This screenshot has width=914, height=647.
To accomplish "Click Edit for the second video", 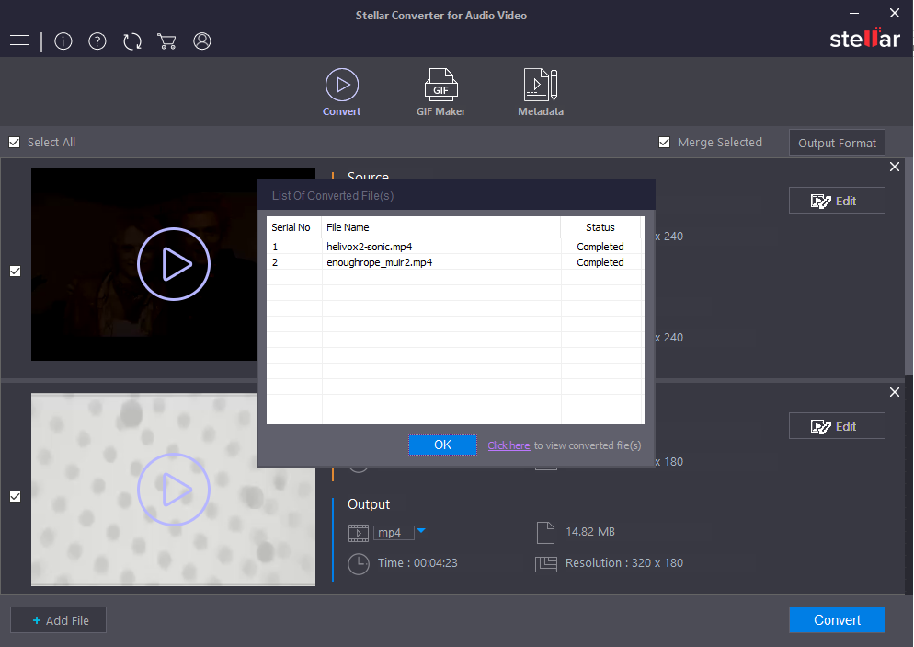I will (x=837, y=426).
